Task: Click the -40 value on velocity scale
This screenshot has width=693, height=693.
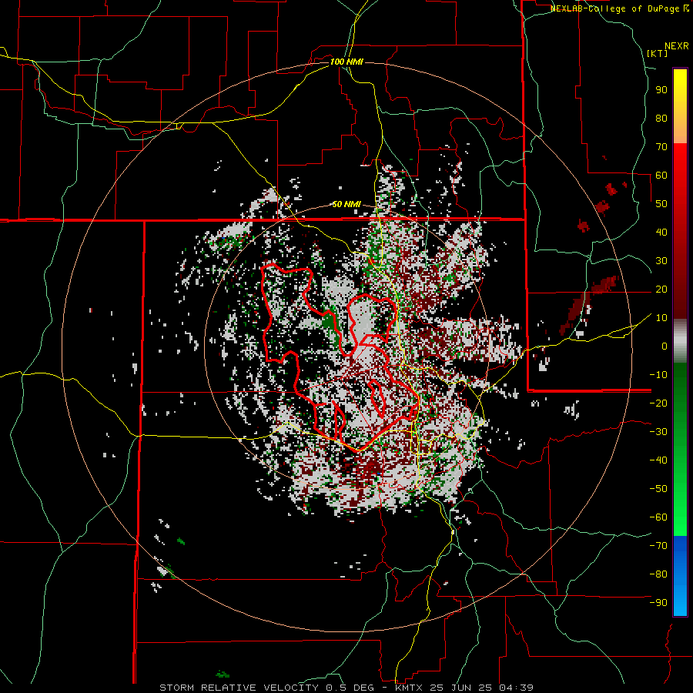Action: (658, 460)
